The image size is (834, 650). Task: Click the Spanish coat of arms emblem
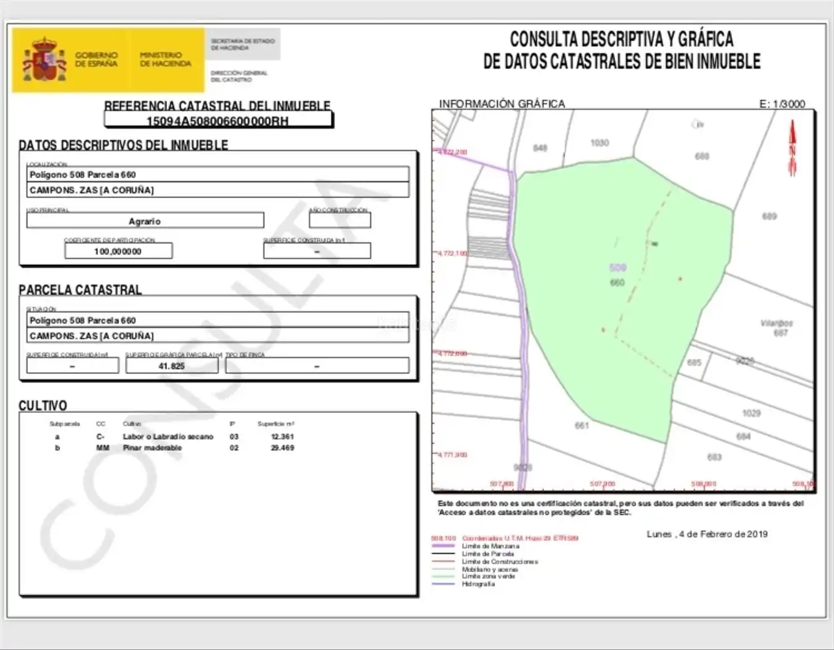tap(45, 60)
